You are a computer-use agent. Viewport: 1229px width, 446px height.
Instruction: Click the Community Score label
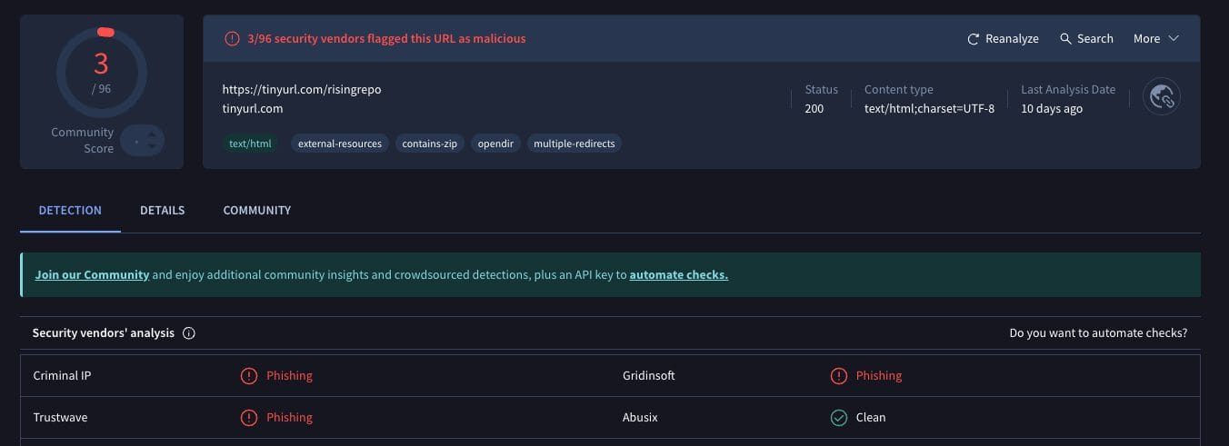click(82, 140)
